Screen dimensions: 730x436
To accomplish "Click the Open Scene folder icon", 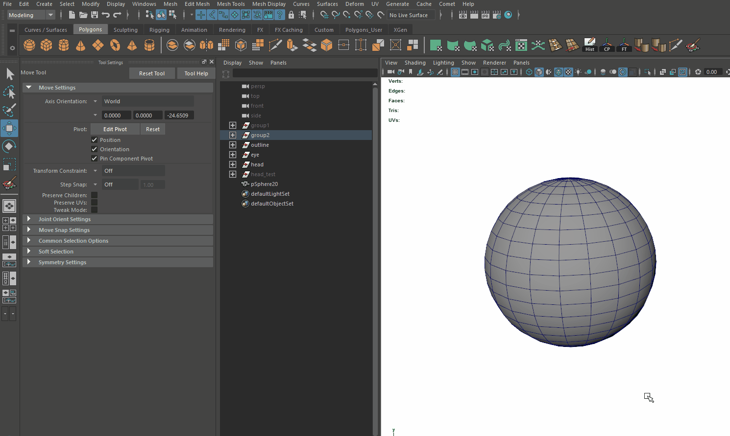I will click(83, 15).
